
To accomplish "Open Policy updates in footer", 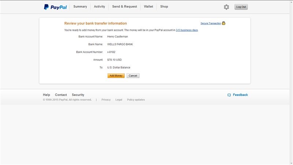I will (x=136, y=100).
